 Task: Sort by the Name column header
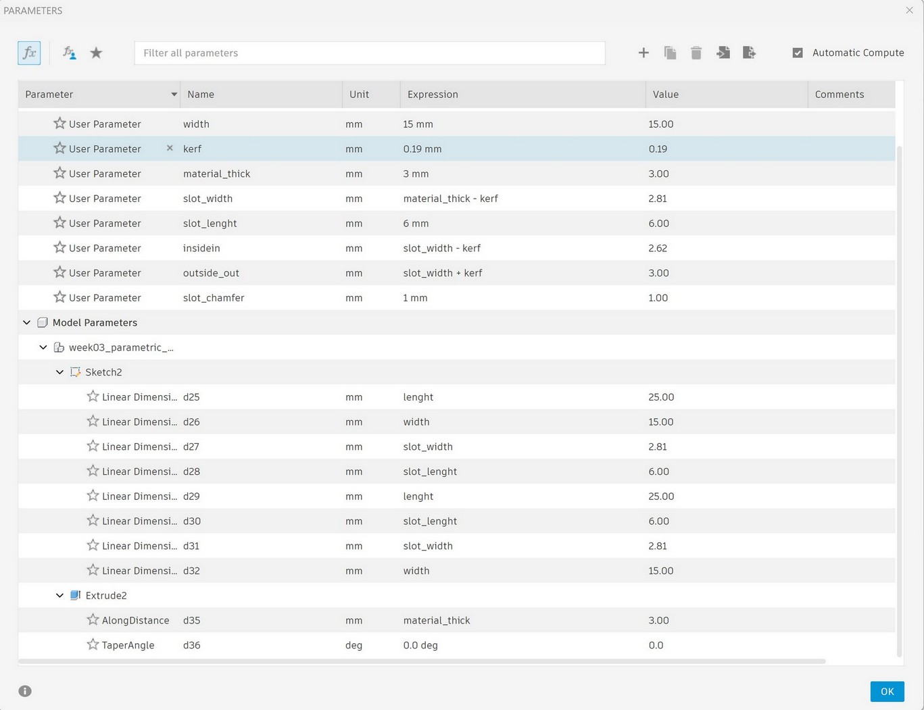(262, 95)
